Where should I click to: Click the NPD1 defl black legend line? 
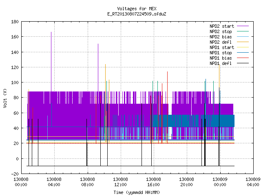point(243,63)
